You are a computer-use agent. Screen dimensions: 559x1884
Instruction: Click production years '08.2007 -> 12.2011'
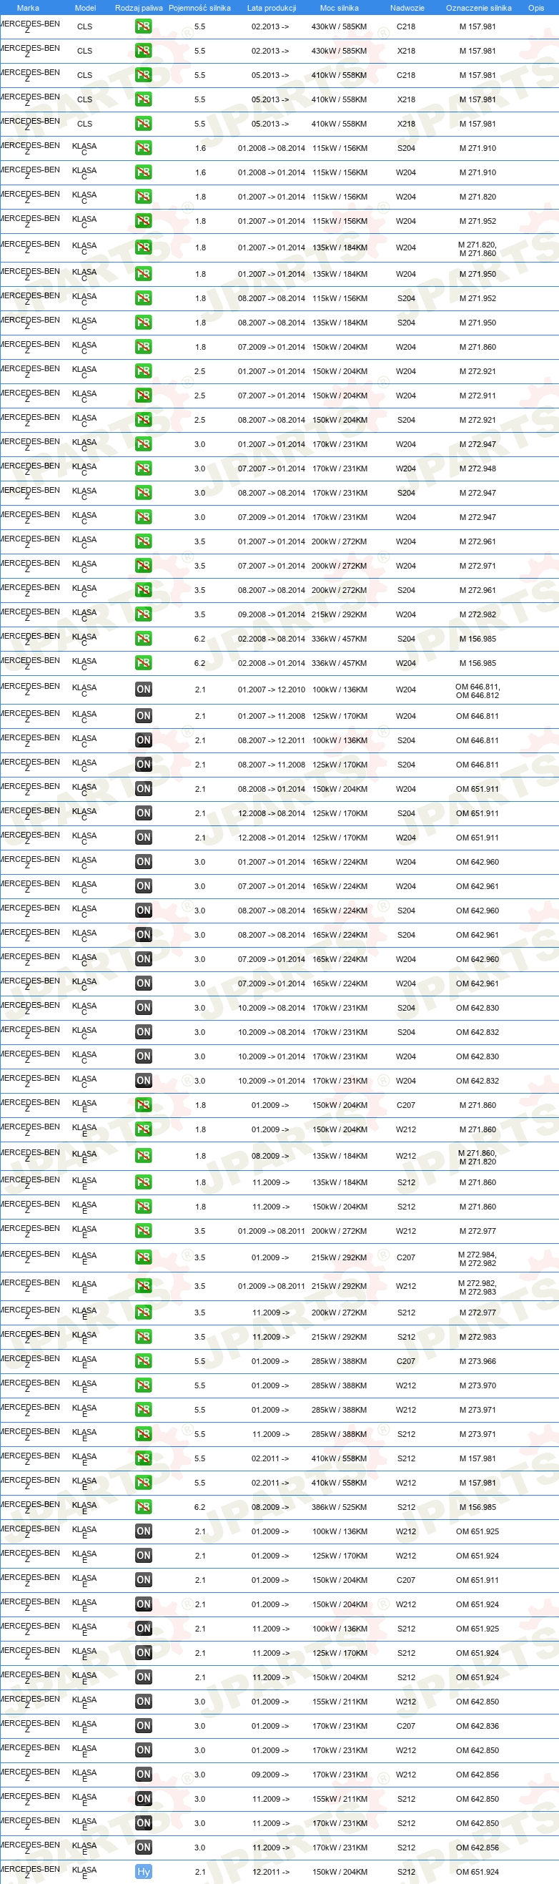[x=271, y=740]
